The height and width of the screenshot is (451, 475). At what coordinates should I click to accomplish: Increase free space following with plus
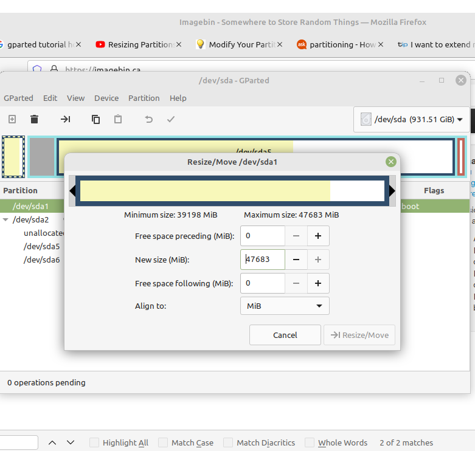318,283
